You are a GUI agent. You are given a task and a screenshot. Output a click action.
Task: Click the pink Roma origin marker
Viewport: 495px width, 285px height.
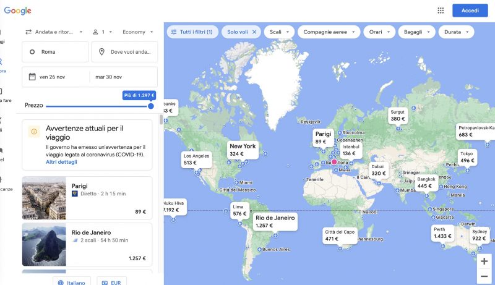coord(334,162)
